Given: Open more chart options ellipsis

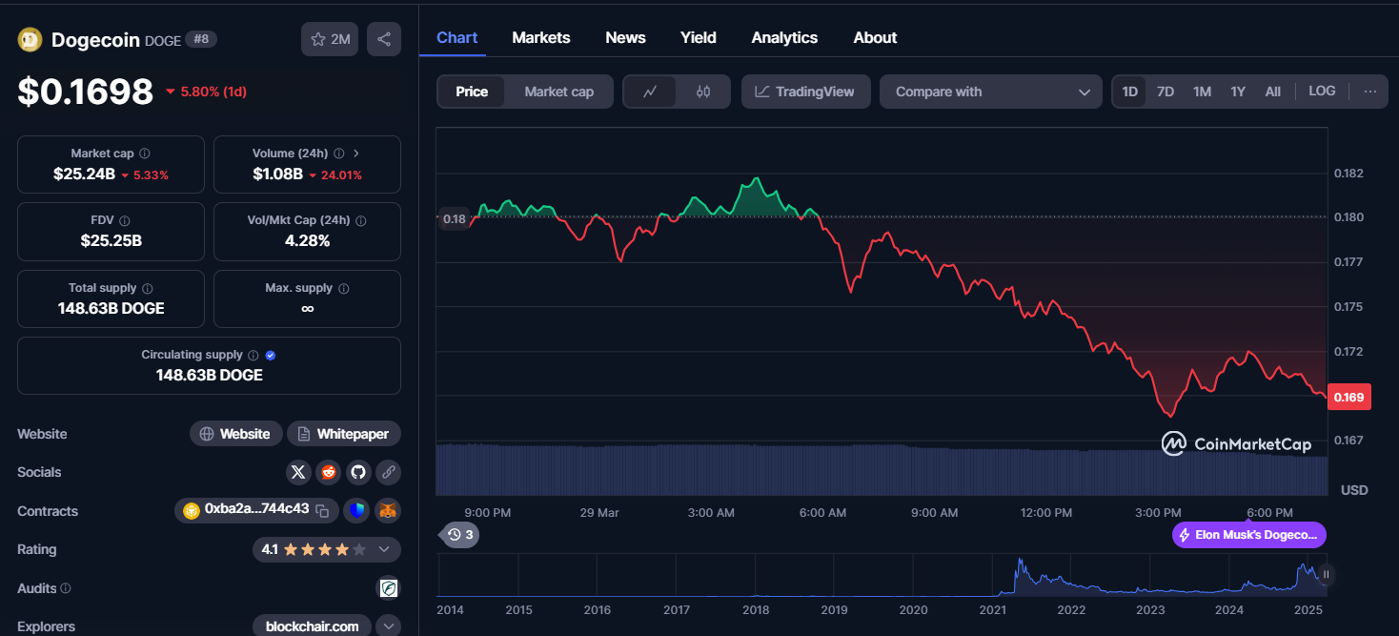Looking at the screenshot, I should click(x=1369, y=92).
